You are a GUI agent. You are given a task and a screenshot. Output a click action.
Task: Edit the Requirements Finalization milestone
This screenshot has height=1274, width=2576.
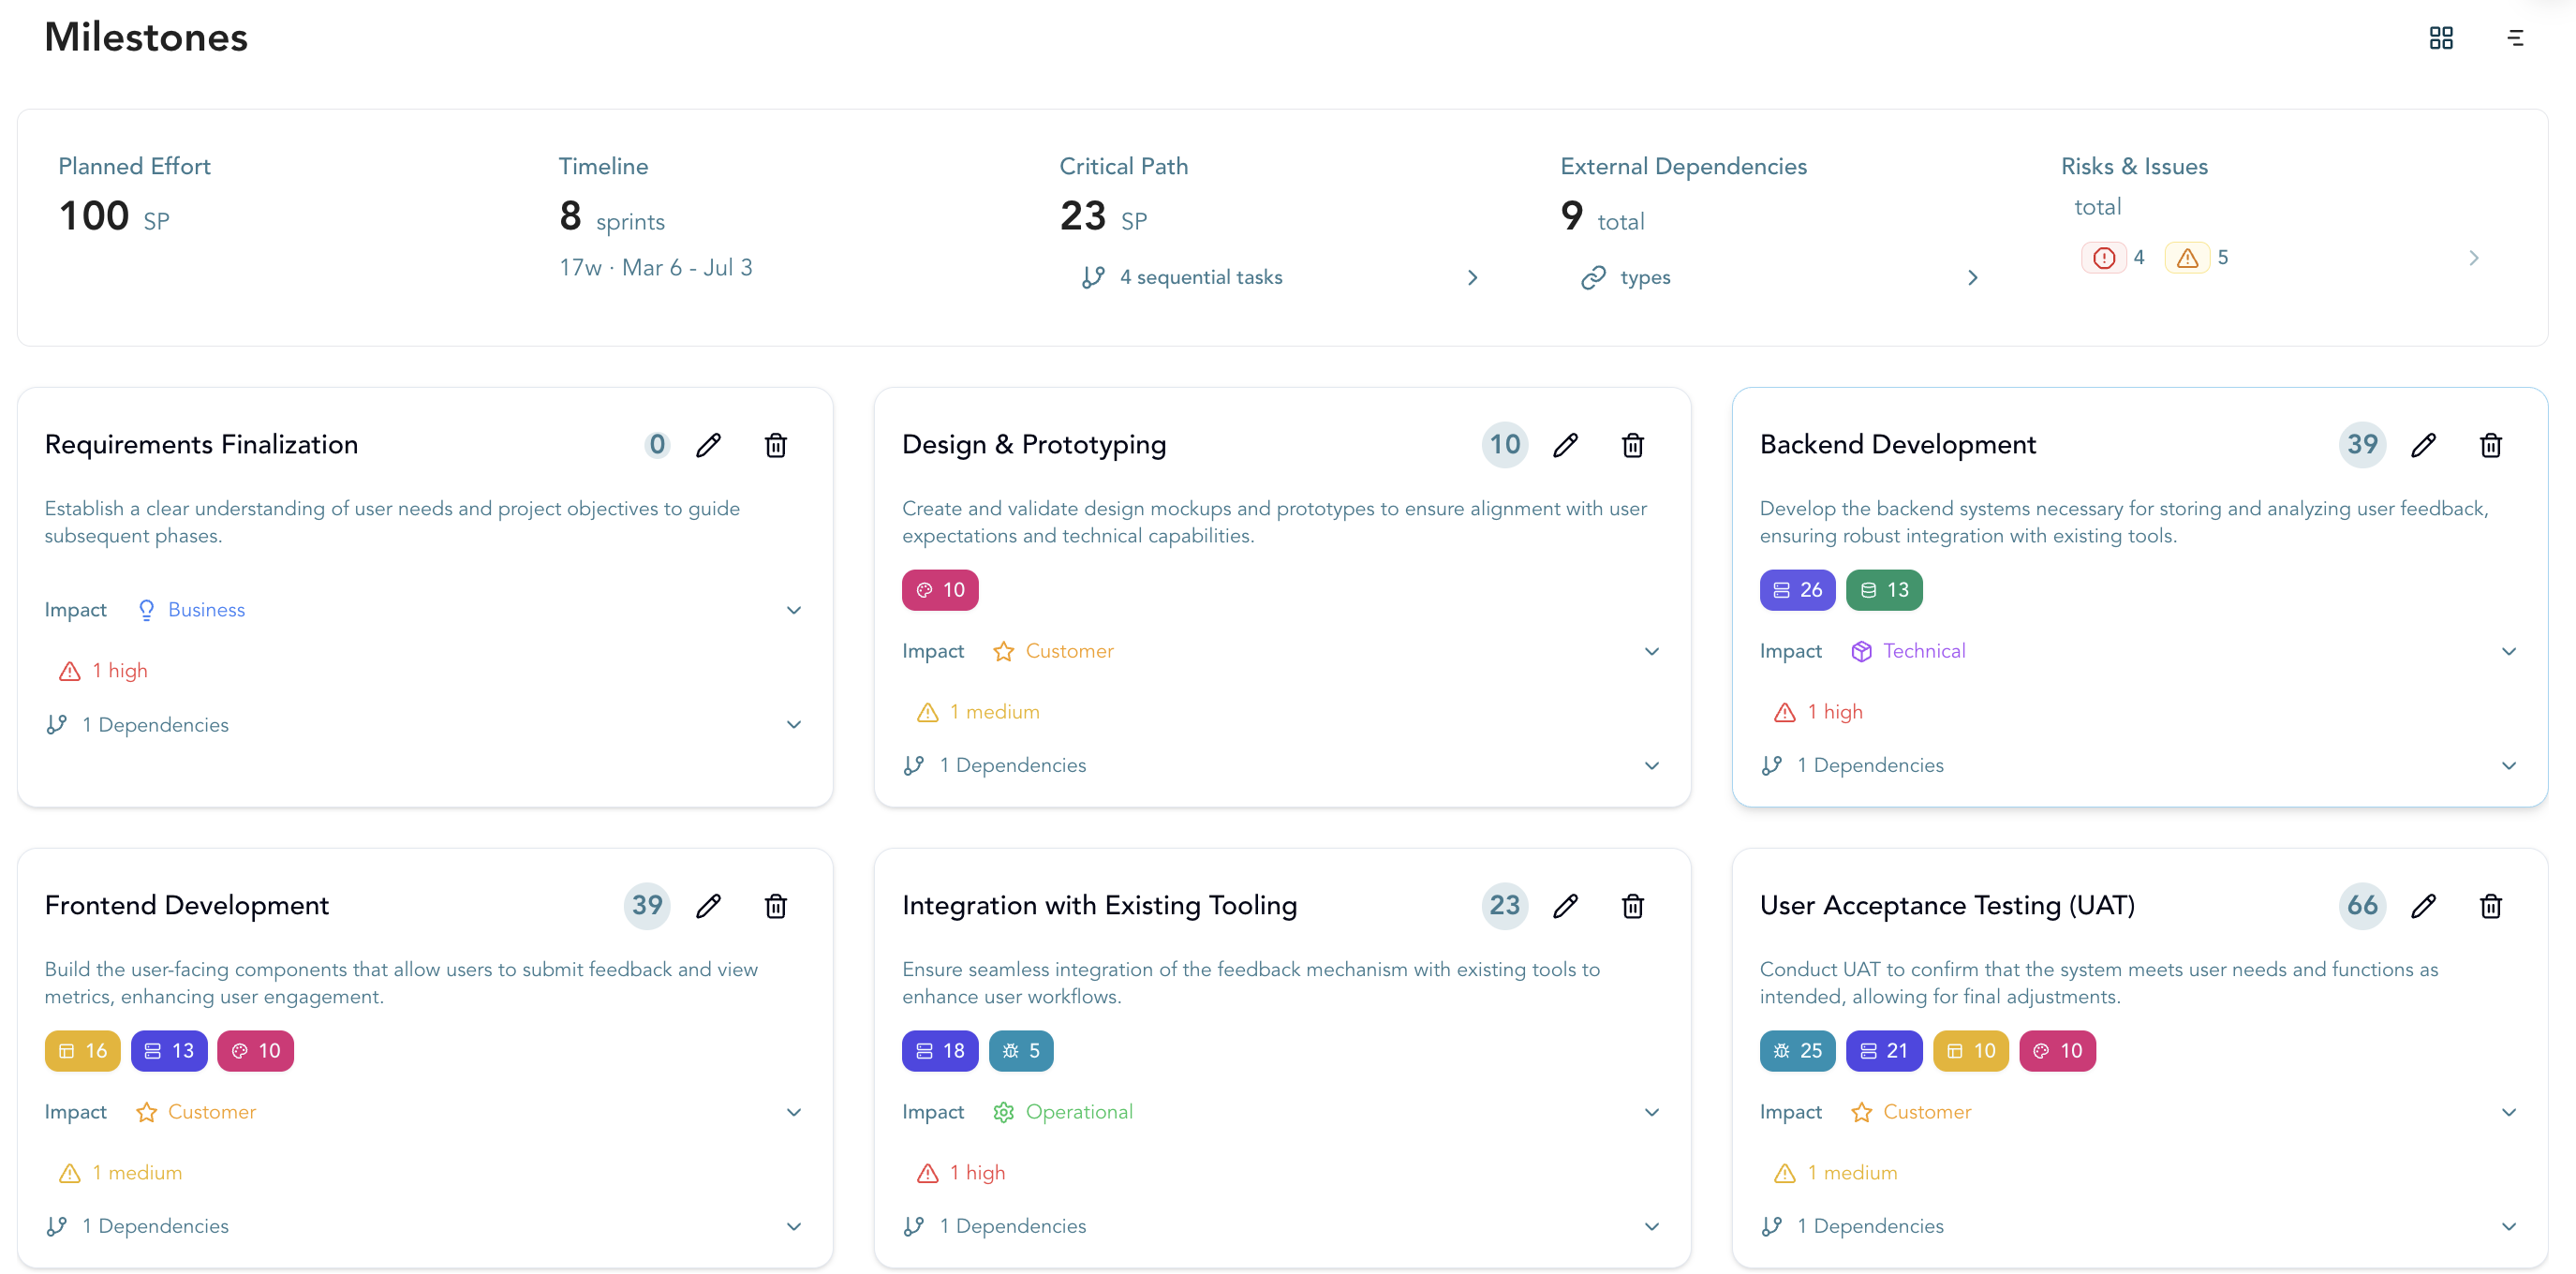709,445
